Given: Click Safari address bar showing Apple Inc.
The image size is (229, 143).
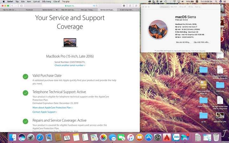Looking at the screenshot, I should [70, 6].
